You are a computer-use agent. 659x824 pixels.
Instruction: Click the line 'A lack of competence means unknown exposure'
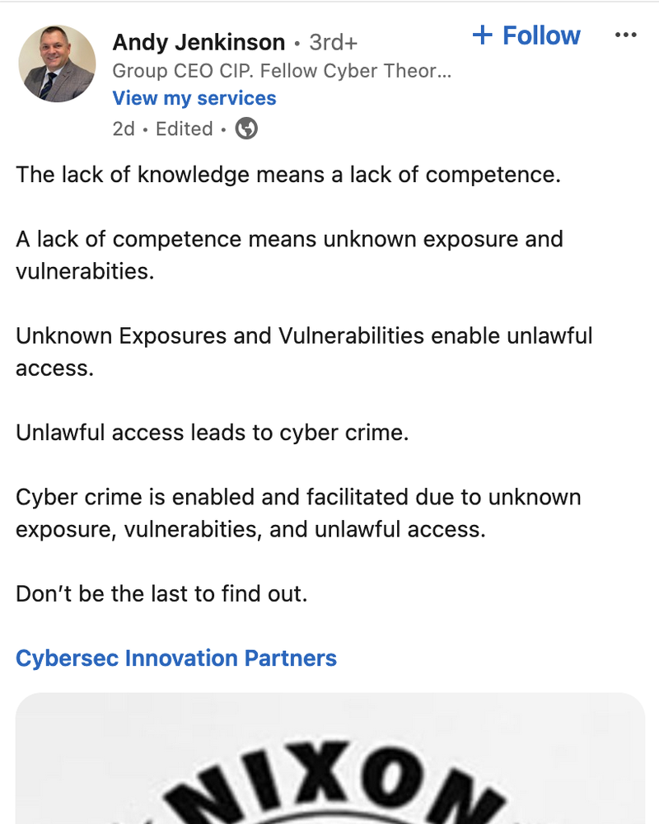point(290,240)
